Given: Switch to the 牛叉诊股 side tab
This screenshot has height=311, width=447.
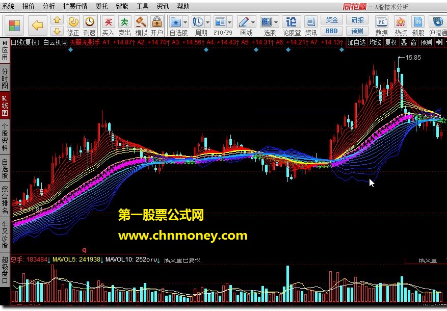Looking at the screenshot, I should 5,235.
